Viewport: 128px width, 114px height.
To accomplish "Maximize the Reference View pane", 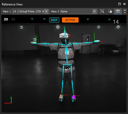I will click(x=119, y=4).
